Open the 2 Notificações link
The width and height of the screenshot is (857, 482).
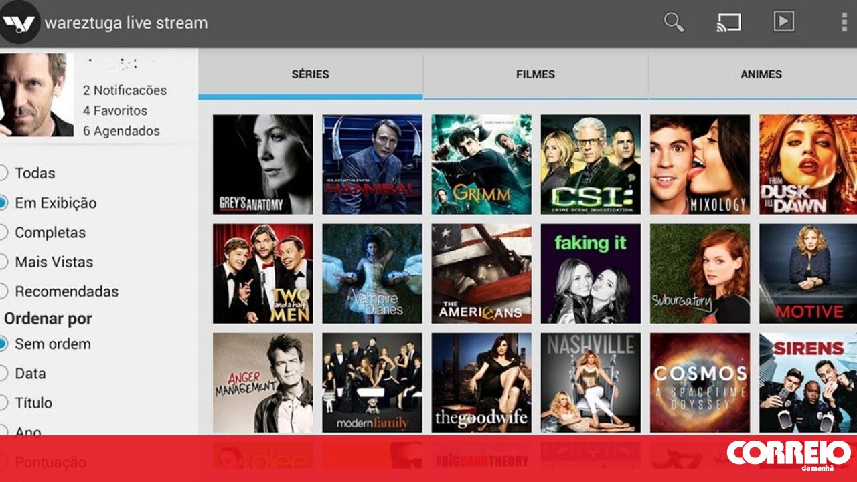(x=125, y=90)
